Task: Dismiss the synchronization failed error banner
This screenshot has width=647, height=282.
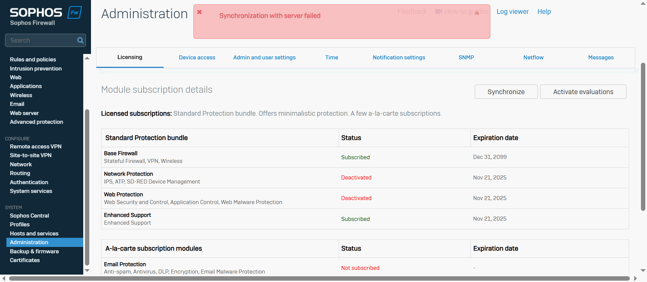Action: click(x=199, y=12)
